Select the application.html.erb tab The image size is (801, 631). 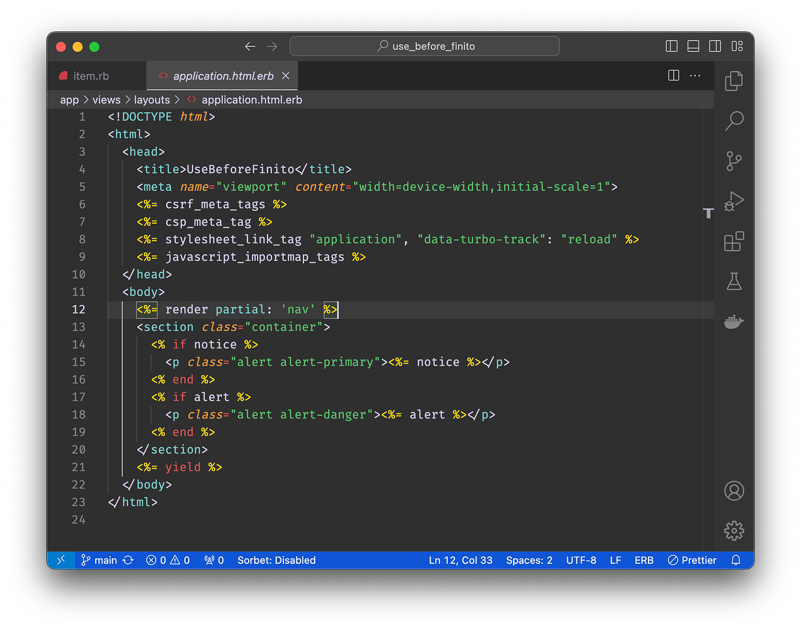222,75
